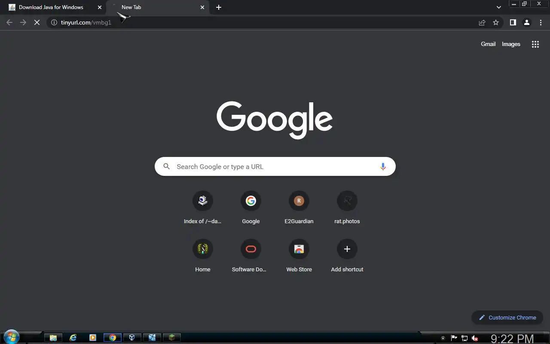Toggle the Chrome side panel
The image size is (550, 344).
(x=513, y=22)
